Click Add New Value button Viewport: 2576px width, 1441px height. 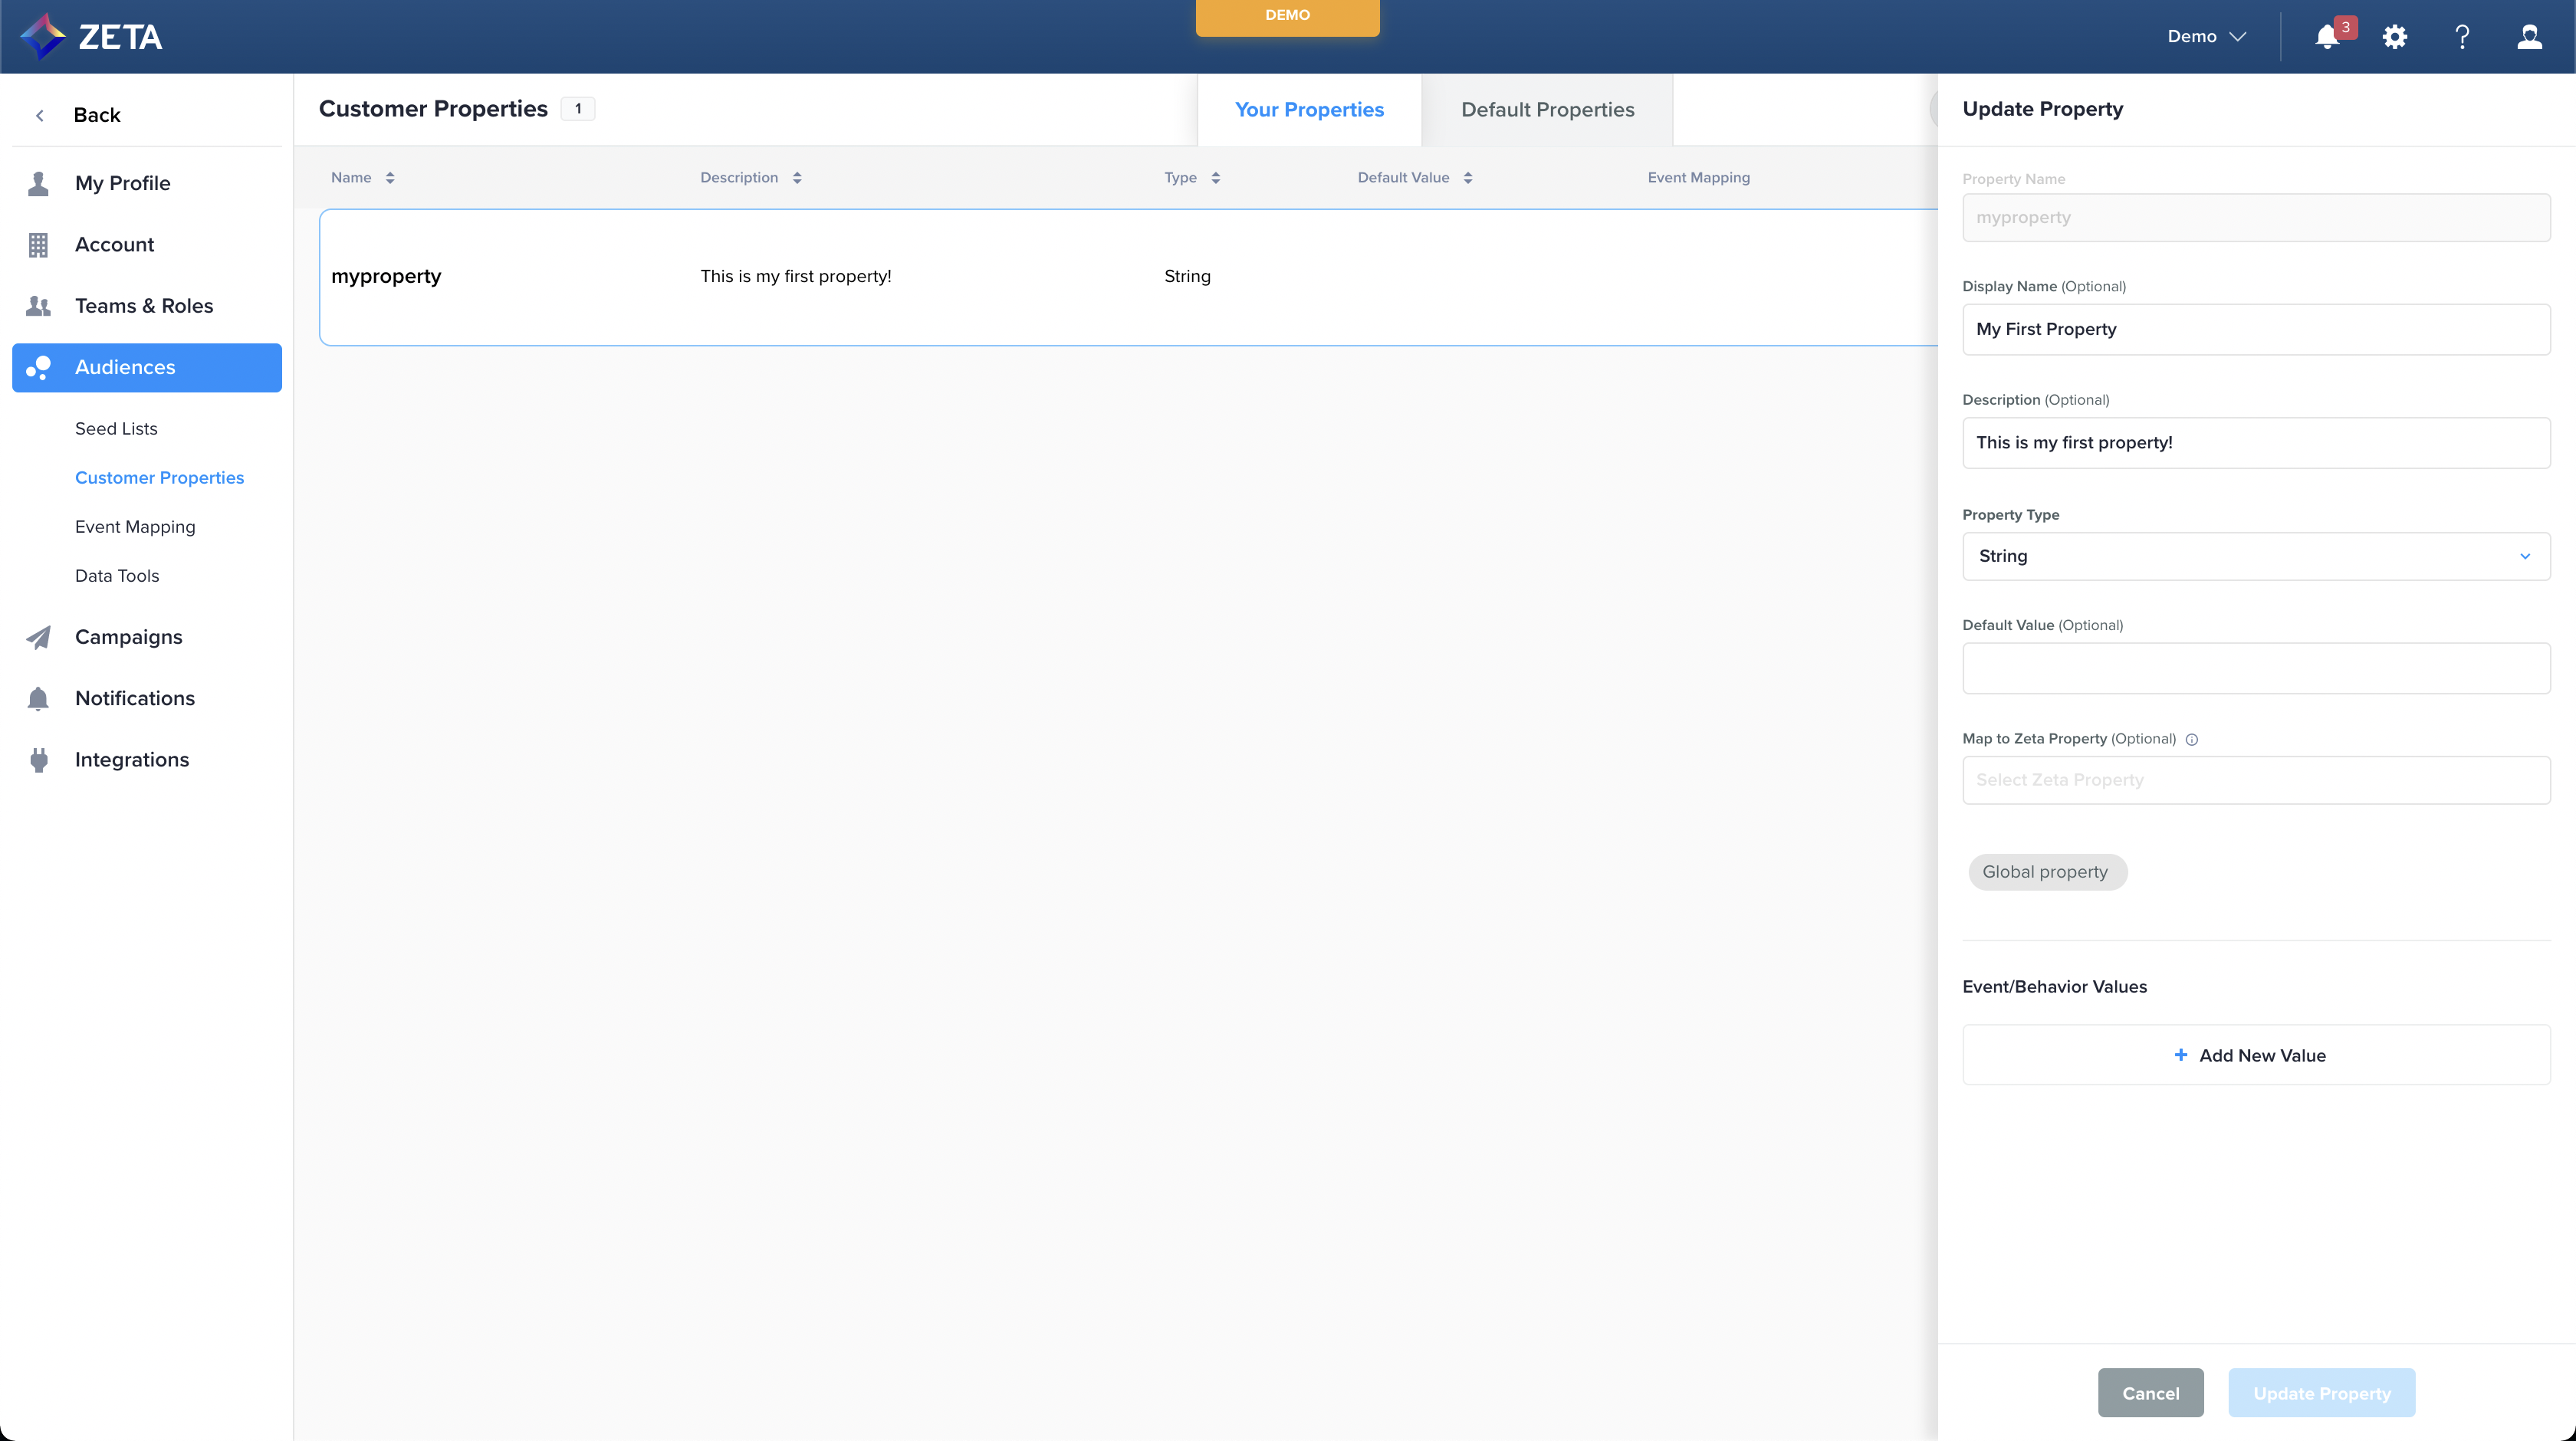tap(2255, 1055)
